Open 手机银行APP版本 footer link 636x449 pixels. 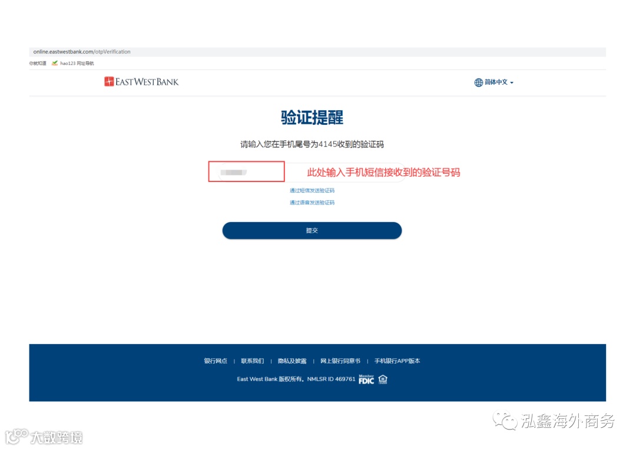click(x=397, y=361)
